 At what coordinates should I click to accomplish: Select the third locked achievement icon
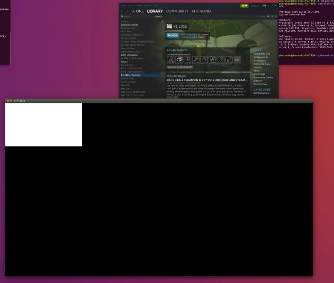coord(187,60)
